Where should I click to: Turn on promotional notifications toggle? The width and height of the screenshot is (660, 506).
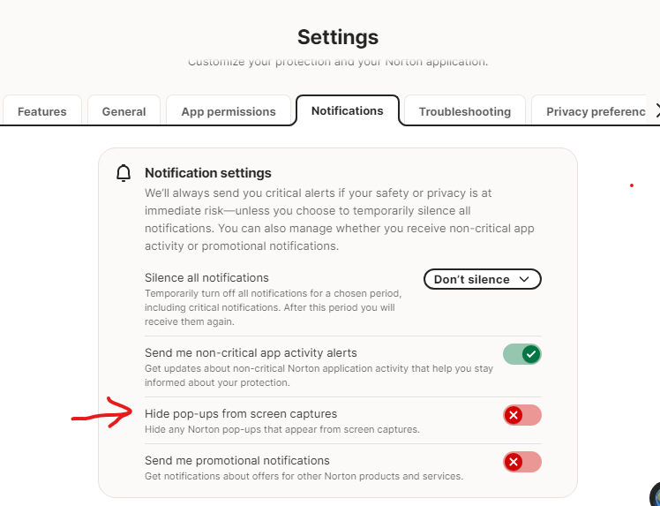tap(521, 462)
